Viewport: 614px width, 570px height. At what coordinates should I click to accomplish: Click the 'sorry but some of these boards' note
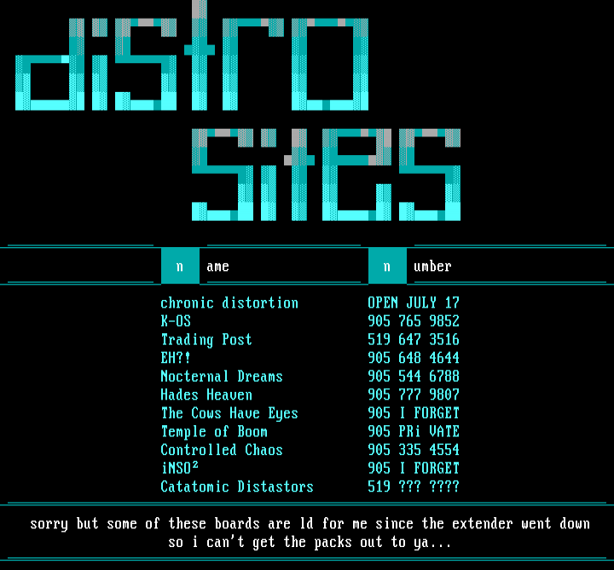click(x=310, y=533)
